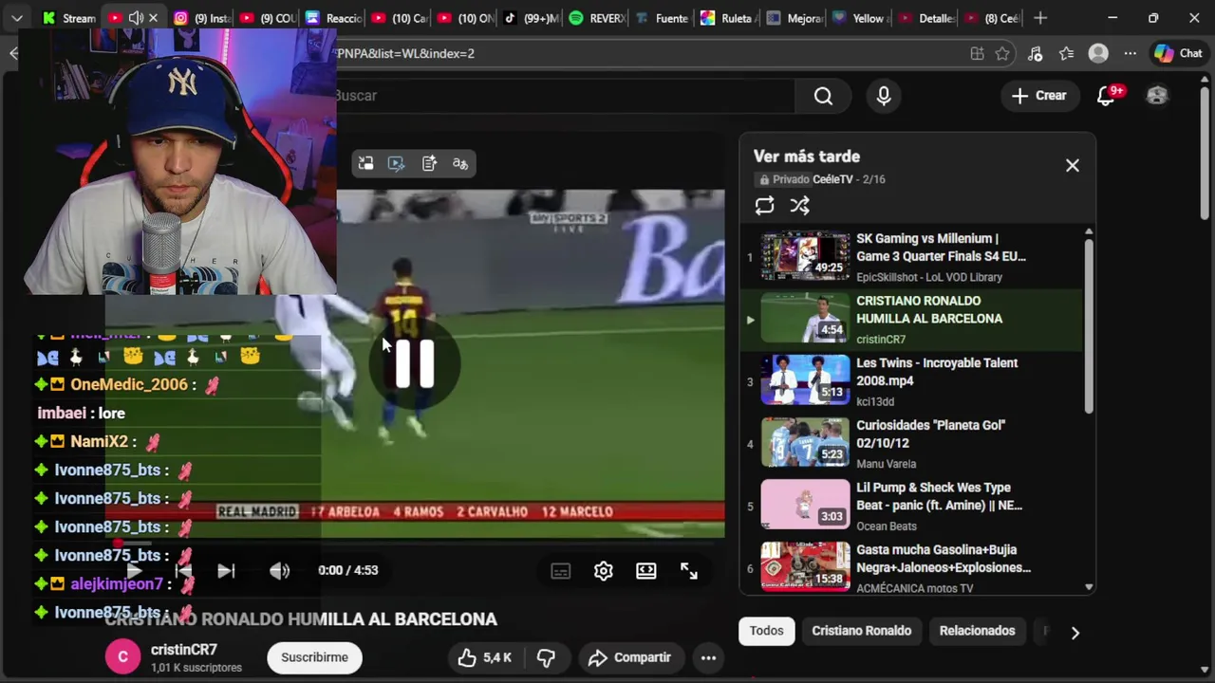Viewport: 1215px width, 683px height.
Task: Toggle playlist loop
Action: tap(764, 205)
